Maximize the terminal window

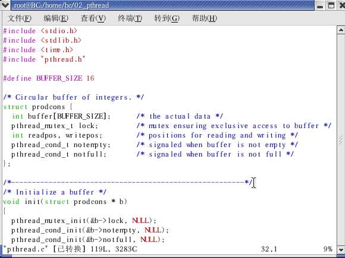(x=331, y=5)
